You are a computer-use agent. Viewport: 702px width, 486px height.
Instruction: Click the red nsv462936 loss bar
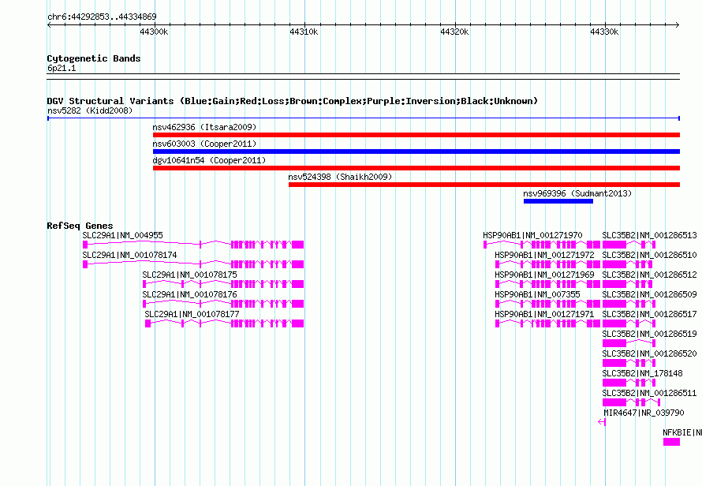click(416, 135)
